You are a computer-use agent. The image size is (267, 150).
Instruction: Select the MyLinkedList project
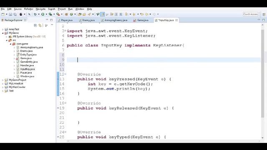(16, 83)
